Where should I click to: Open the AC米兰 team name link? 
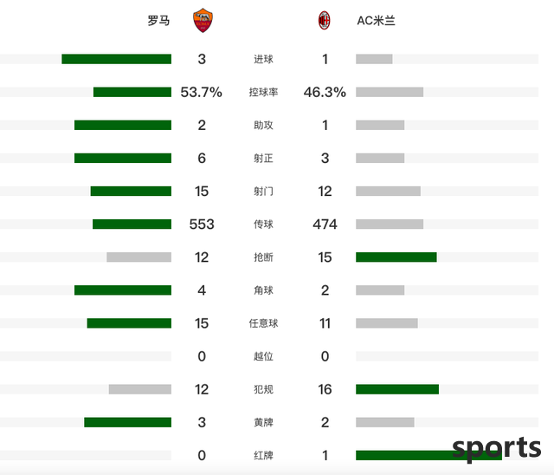tap(376, 21)
